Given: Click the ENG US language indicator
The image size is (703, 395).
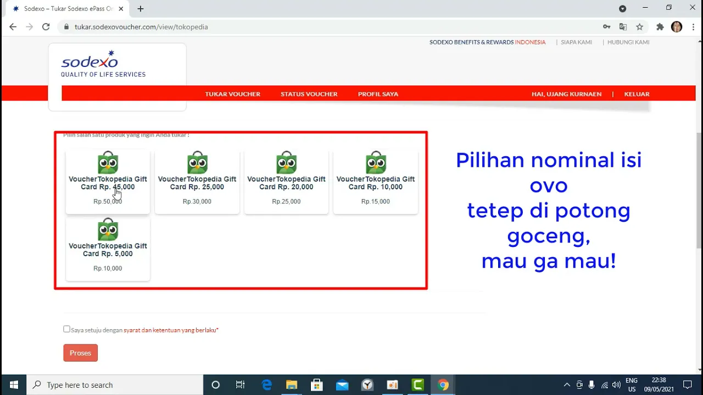Looking at the screenshot, I should pyautogui.click(x=632, y=385).
